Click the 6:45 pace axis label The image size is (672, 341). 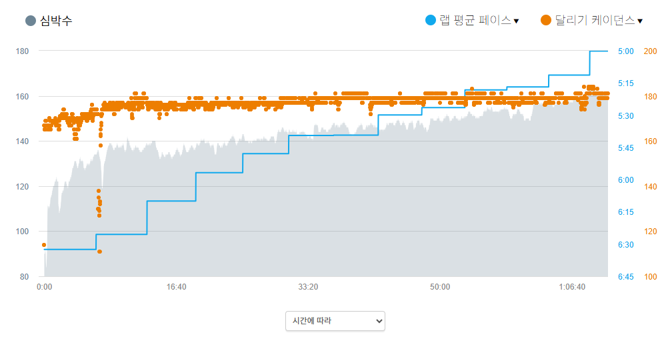[x=626, y=276]
